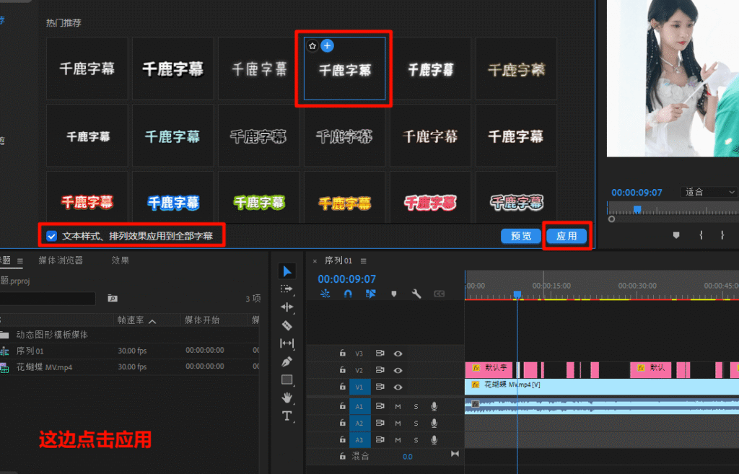Click the 预览 button
739x474 pixels.
520,237
